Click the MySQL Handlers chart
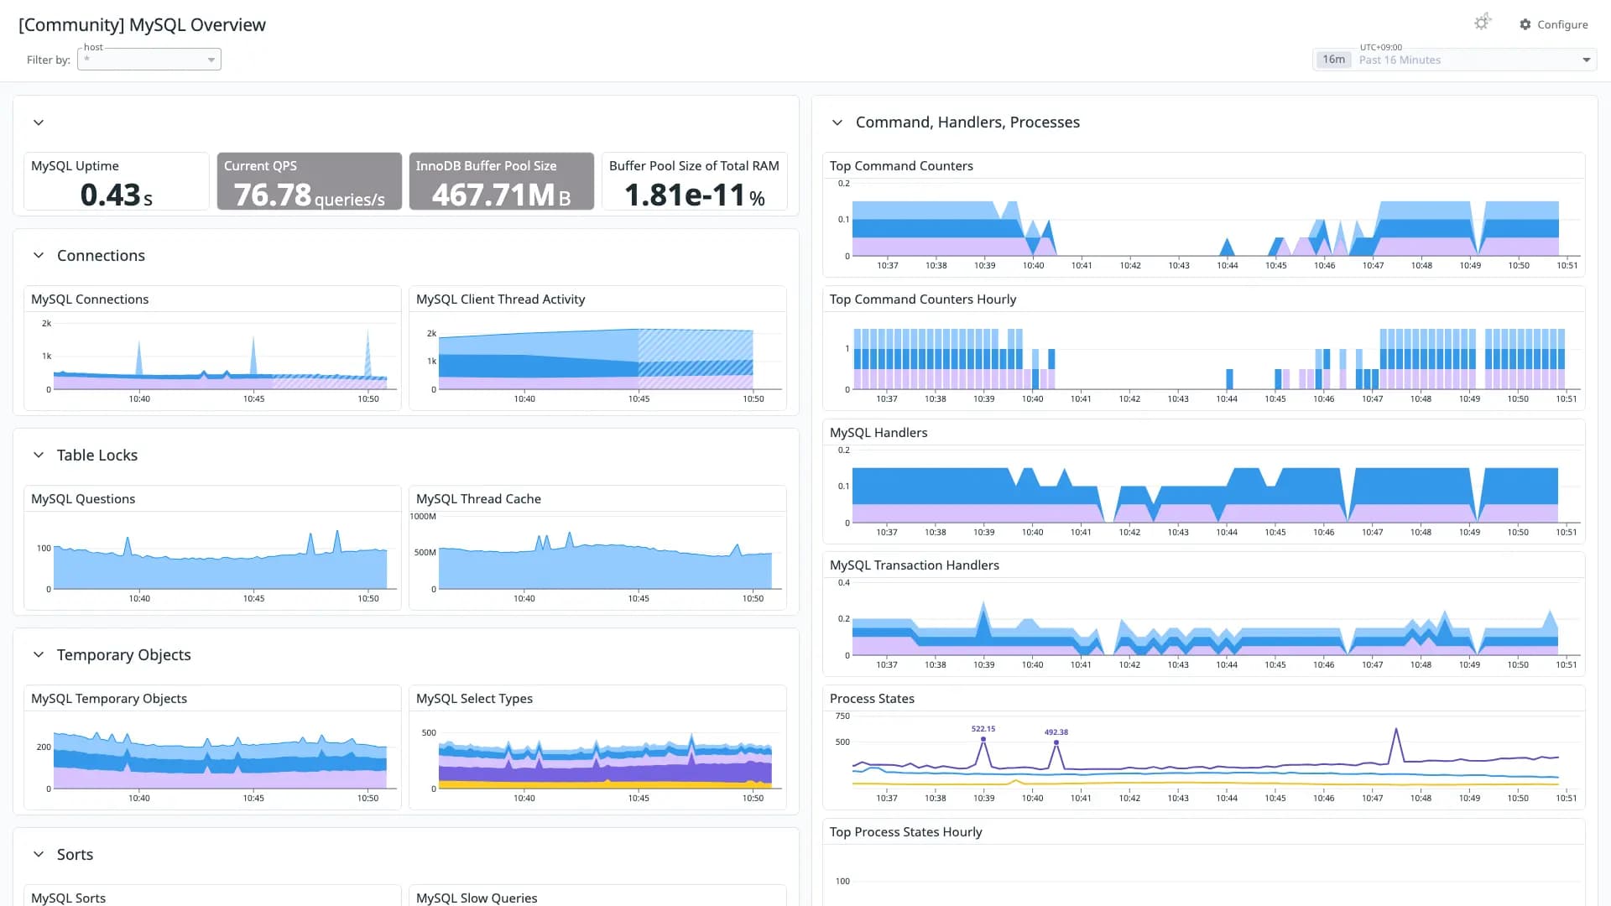1611x906 pixels. tap(1204, 492)
